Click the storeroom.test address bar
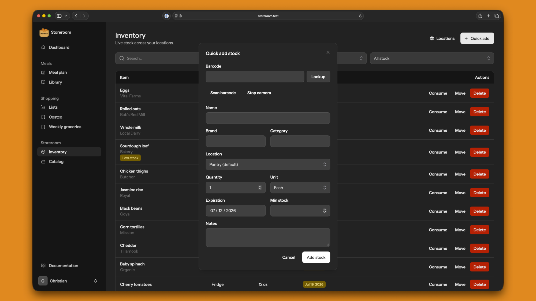The height and width of the screenshot is (301, 536). point(268,16)
